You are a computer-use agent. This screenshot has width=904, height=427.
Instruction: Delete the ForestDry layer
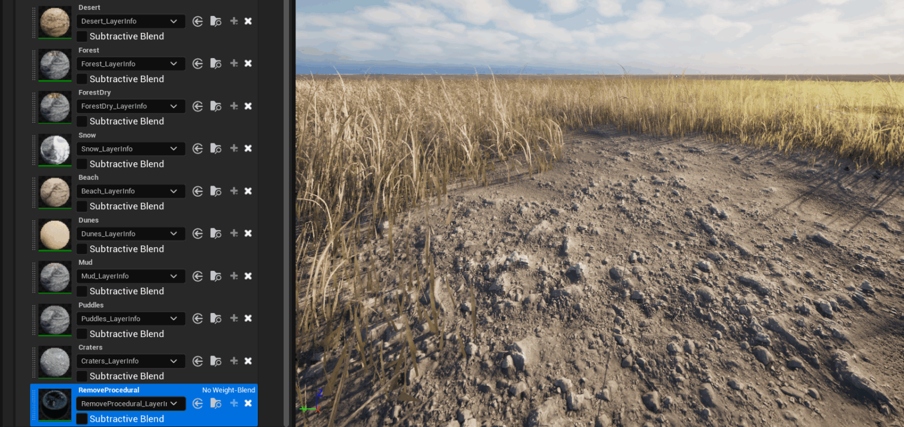[x=248, y=106]
